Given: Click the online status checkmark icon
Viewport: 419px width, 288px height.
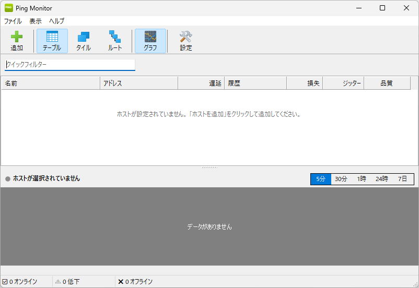Looking at the screenshot, I should 5,282.
